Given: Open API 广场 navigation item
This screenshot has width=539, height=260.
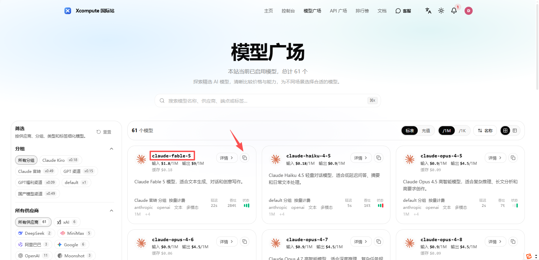Looking at the screenshot, I should (338, 11).
